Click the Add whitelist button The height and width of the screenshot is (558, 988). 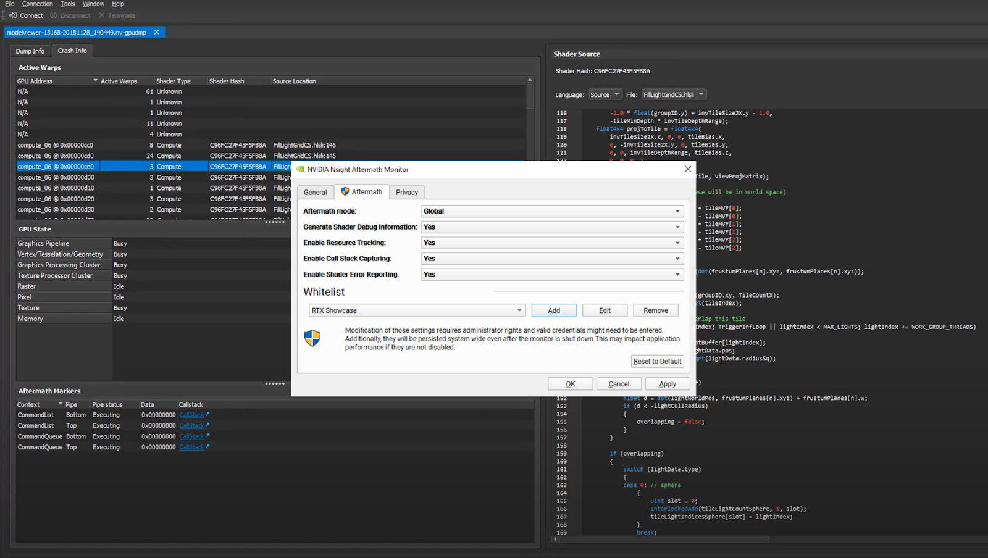click(554, 310)
